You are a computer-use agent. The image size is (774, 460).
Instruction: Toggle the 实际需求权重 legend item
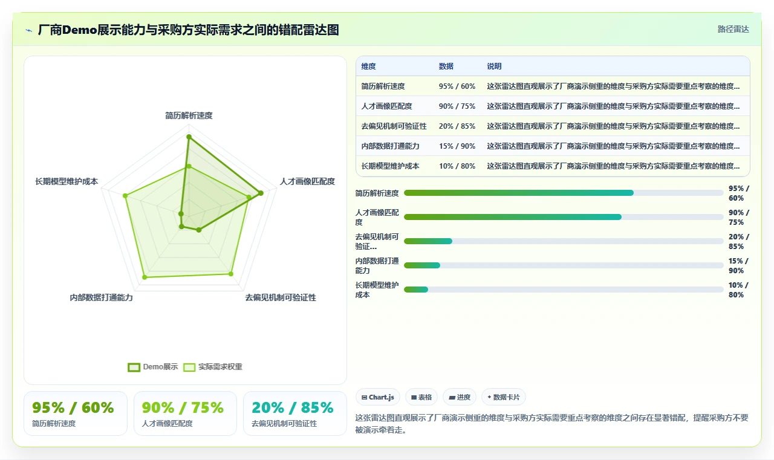click(x=213, y=367)
